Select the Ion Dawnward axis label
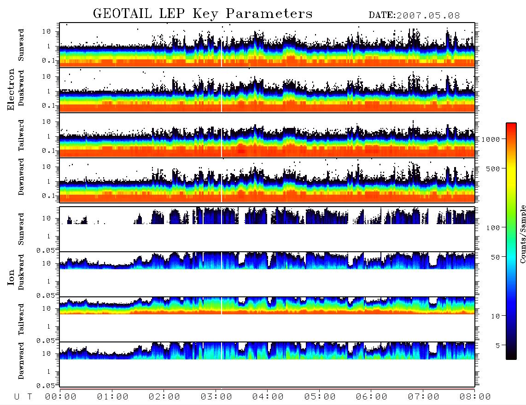Screen dimensions: 526x405 click(21, 361)
